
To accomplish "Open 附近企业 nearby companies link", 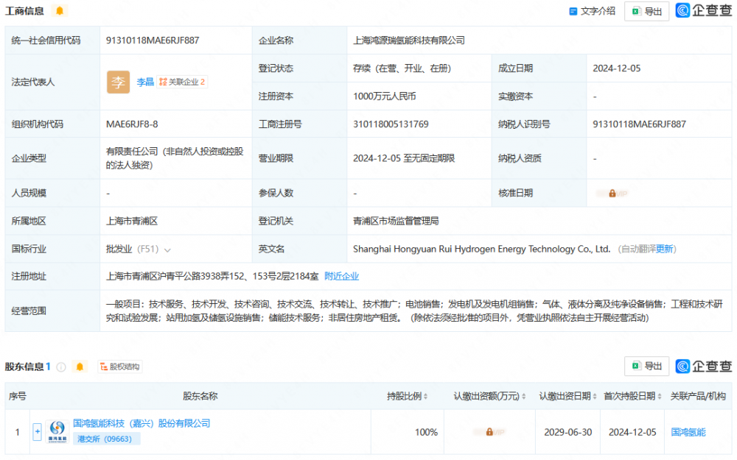I will (x=342, y=276).
